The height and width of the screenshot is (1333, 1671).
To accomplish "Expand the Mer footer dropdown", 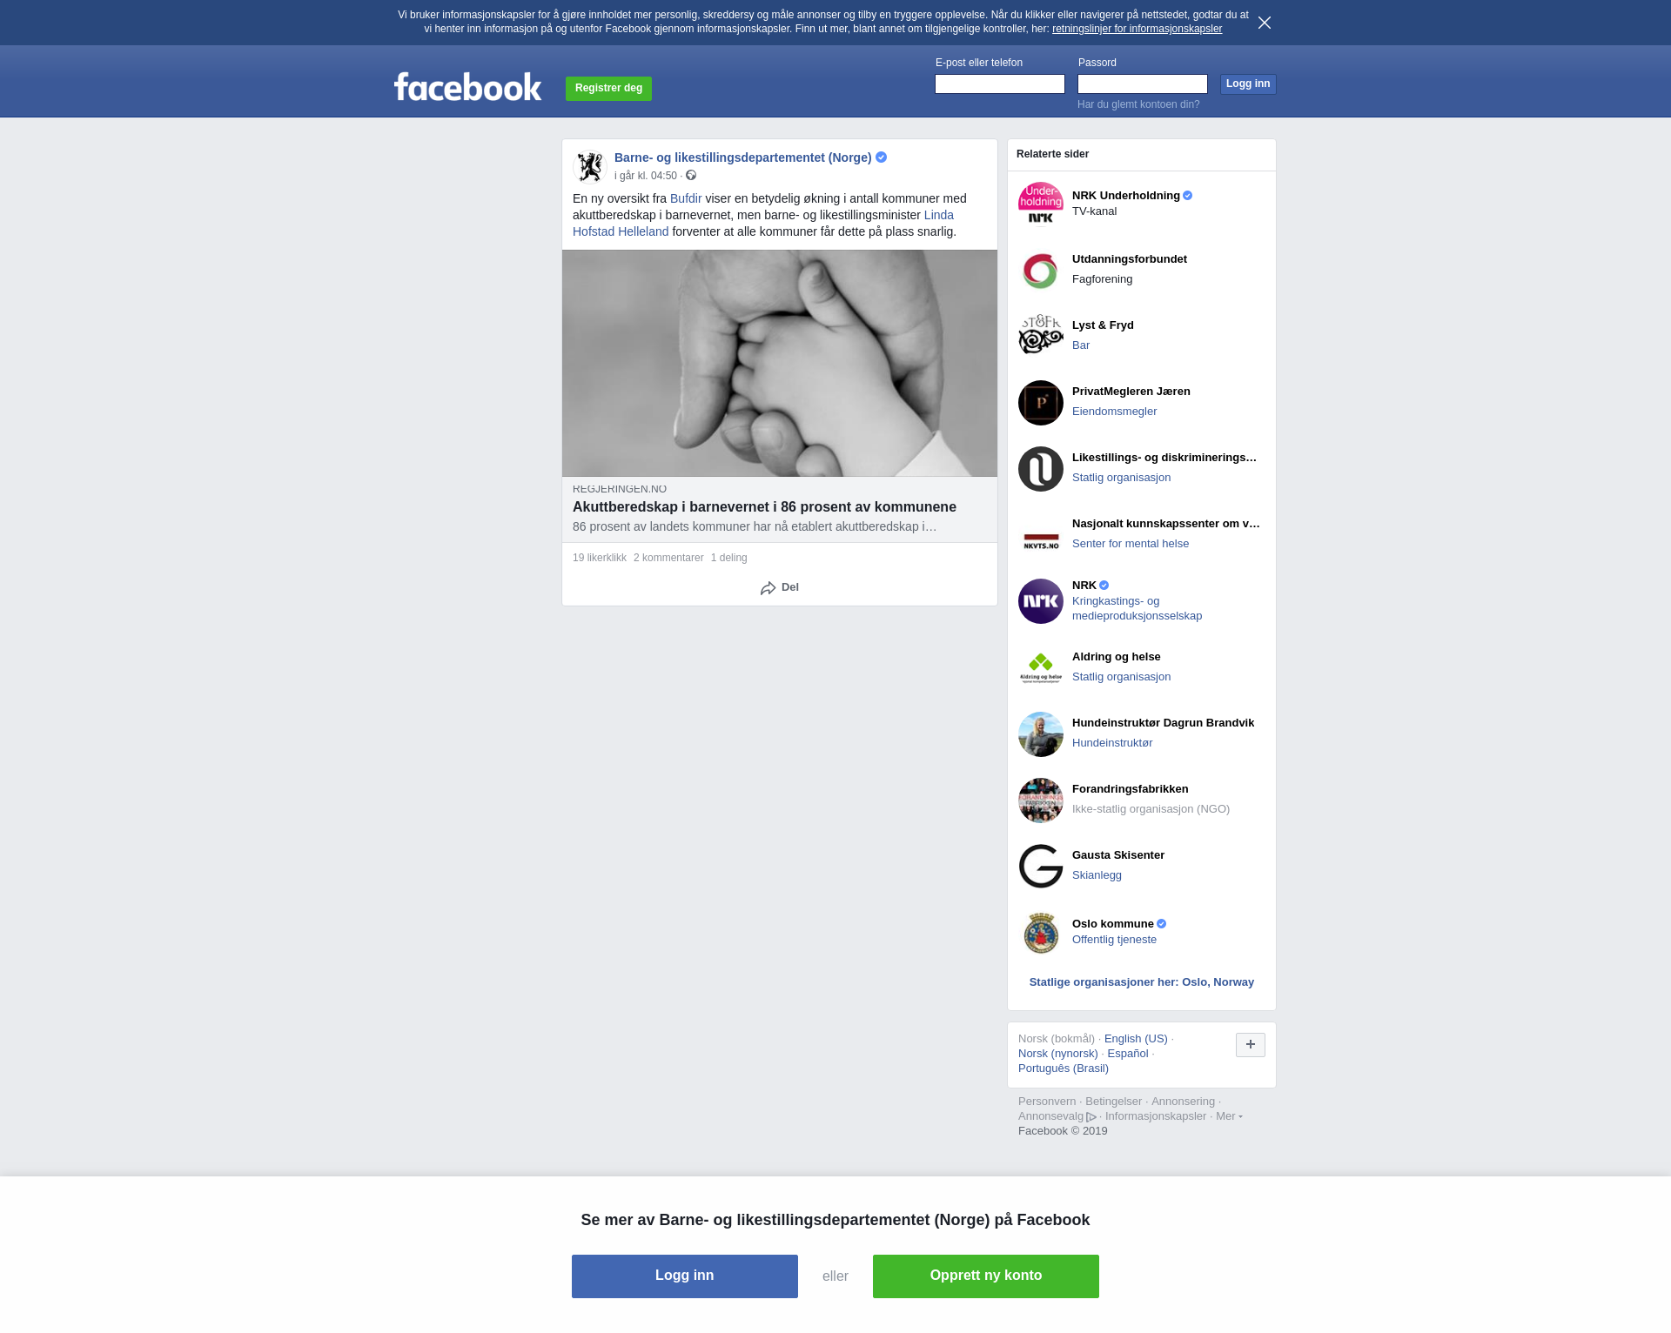I will point(1228,1116).
